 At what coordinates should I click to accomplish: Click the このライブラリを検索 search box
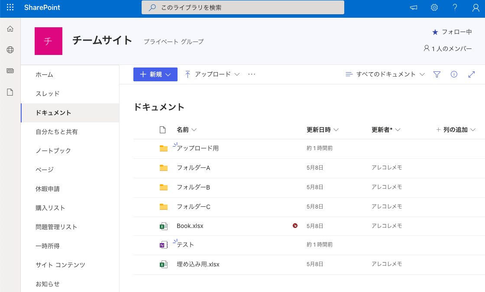tap(242, 7)
